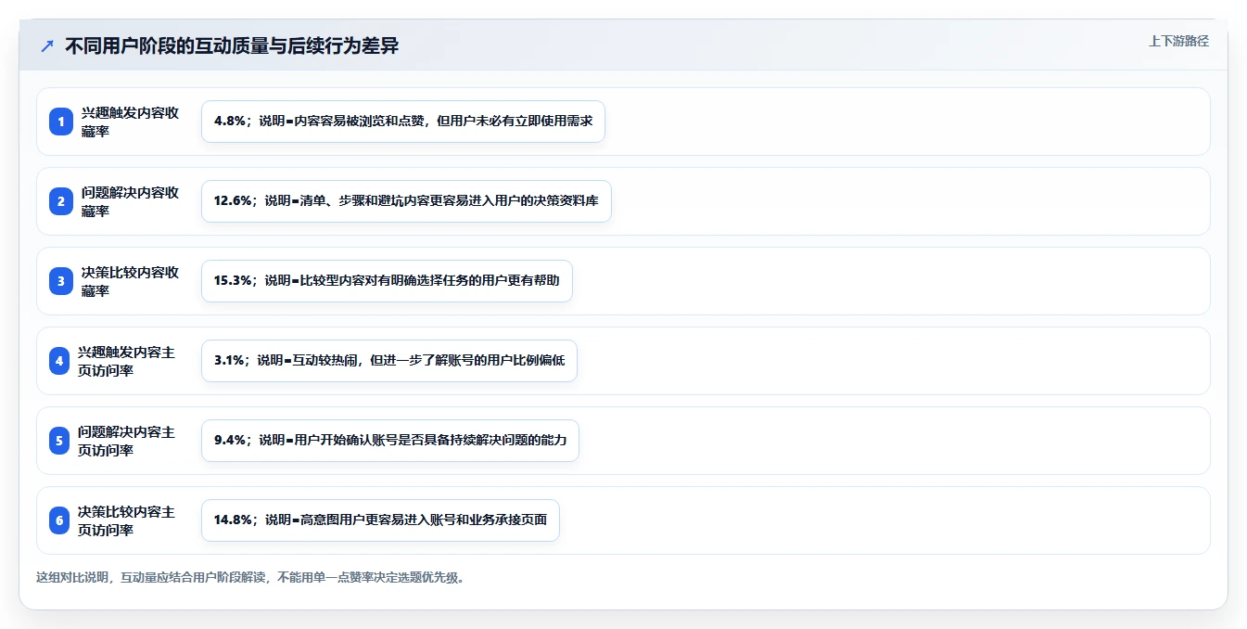Open the 14.8% explanation box
The width and height of the screenshot is (1247, 629).
[380, 520]
